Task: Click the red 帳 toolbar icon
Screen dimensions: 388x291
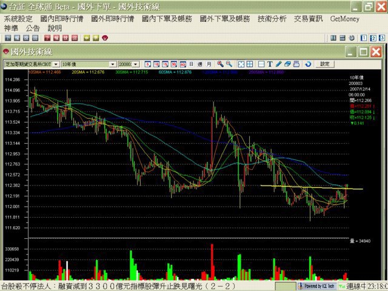Action: [56, 38]
